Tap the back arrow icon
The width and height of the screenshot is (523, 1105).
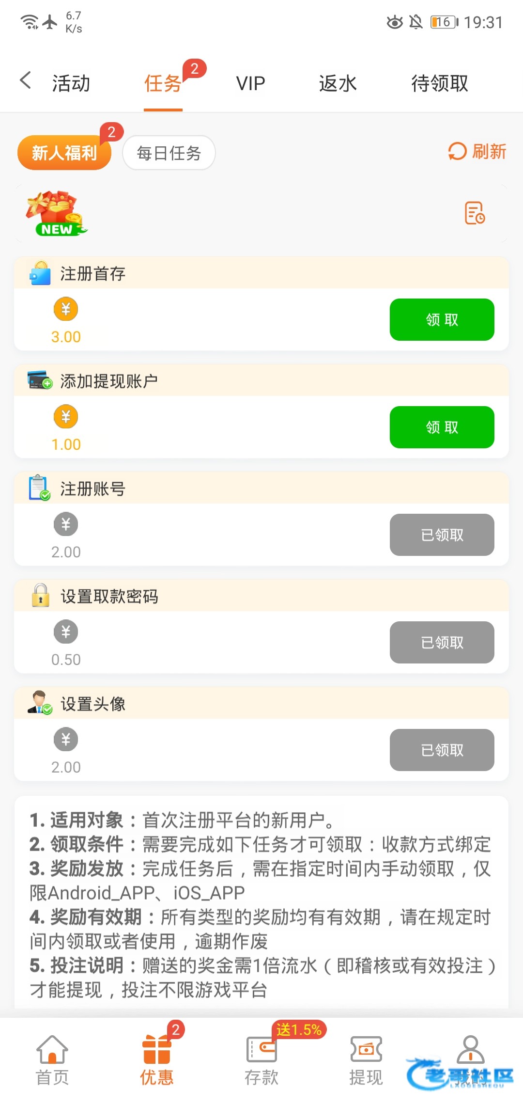pos(26,80)
